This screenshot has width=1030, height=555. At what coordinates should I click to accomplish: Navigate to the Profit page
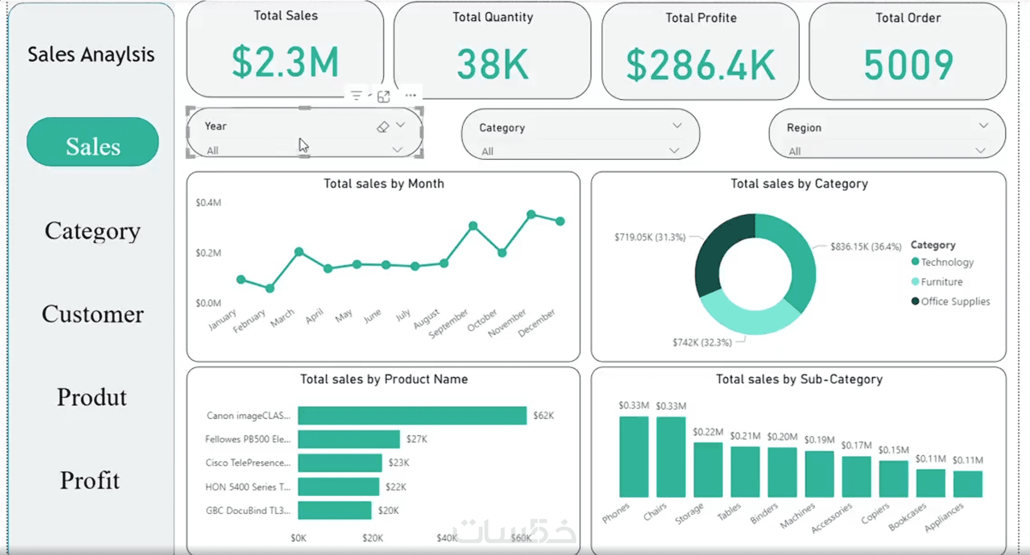tap(90, 480)
